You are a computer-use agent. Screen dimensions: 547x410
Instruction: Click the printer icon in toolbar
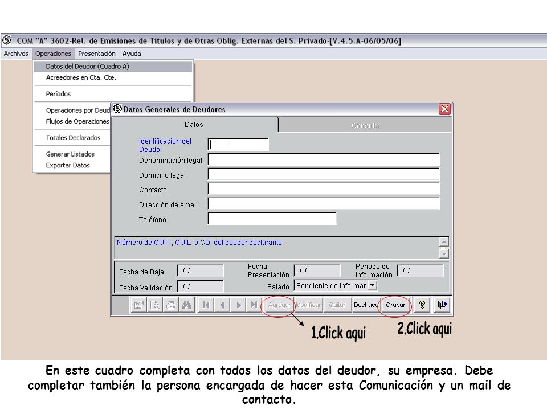pos(170,305)
